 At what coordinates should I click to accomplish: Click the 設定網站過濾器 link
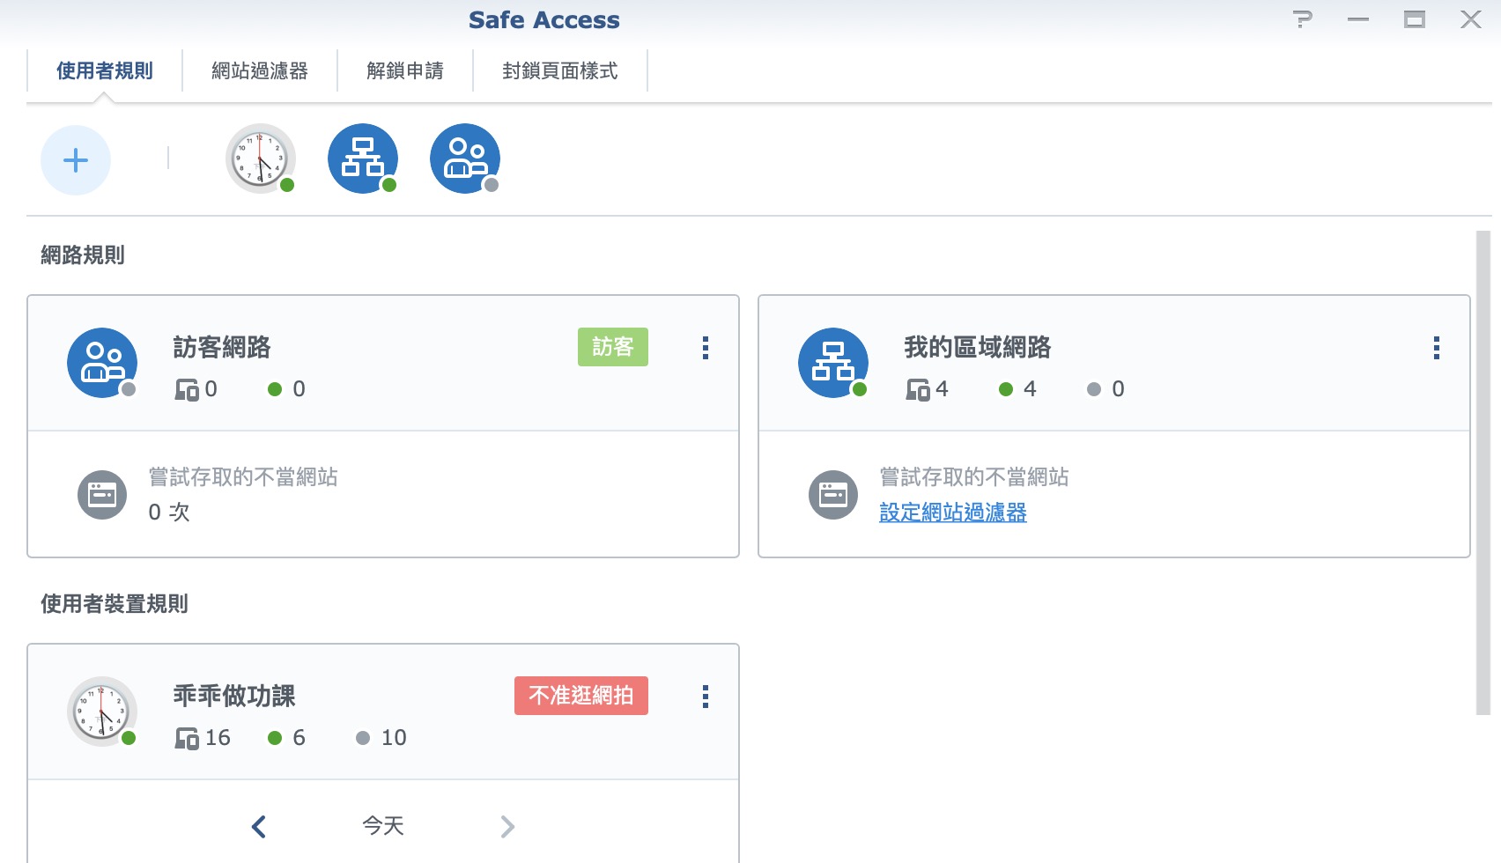(953, 513)
